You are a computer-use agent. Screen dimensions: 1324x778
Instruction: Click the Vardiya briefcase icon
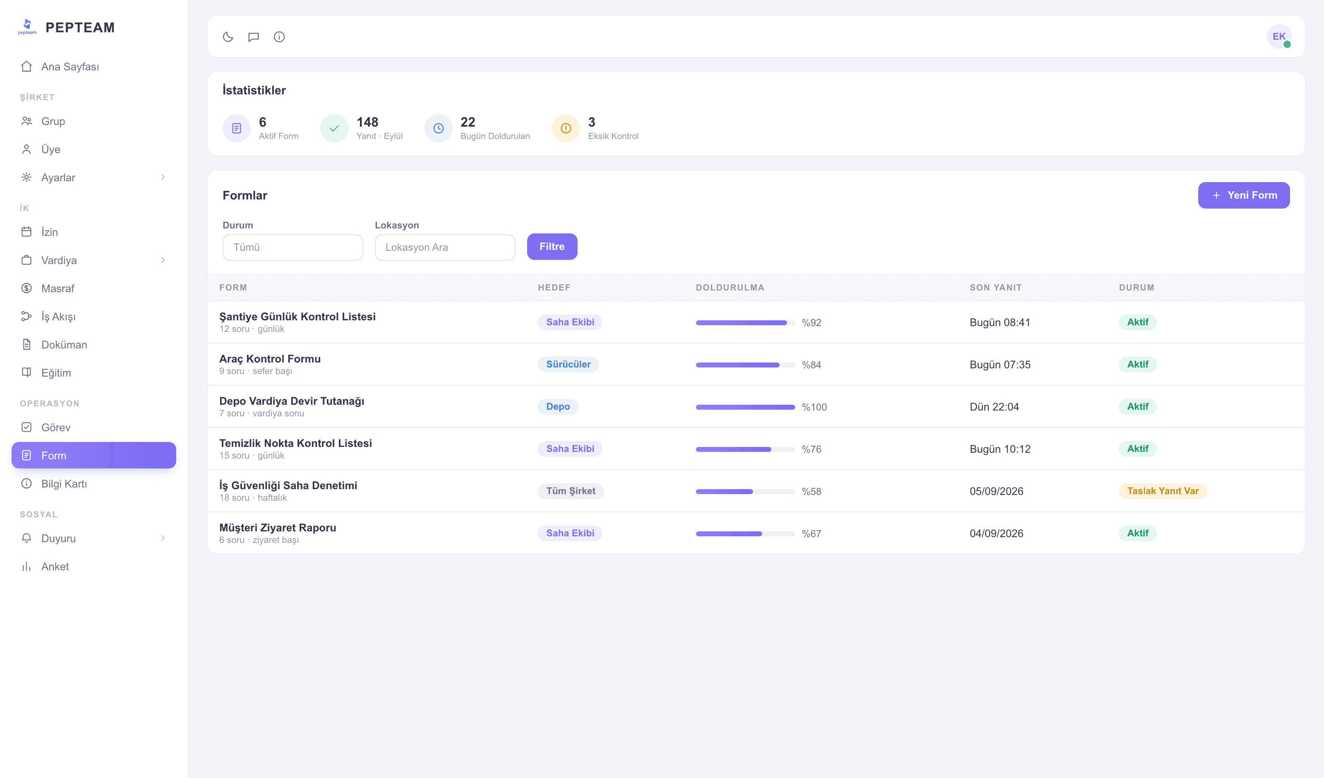[26, 260]
